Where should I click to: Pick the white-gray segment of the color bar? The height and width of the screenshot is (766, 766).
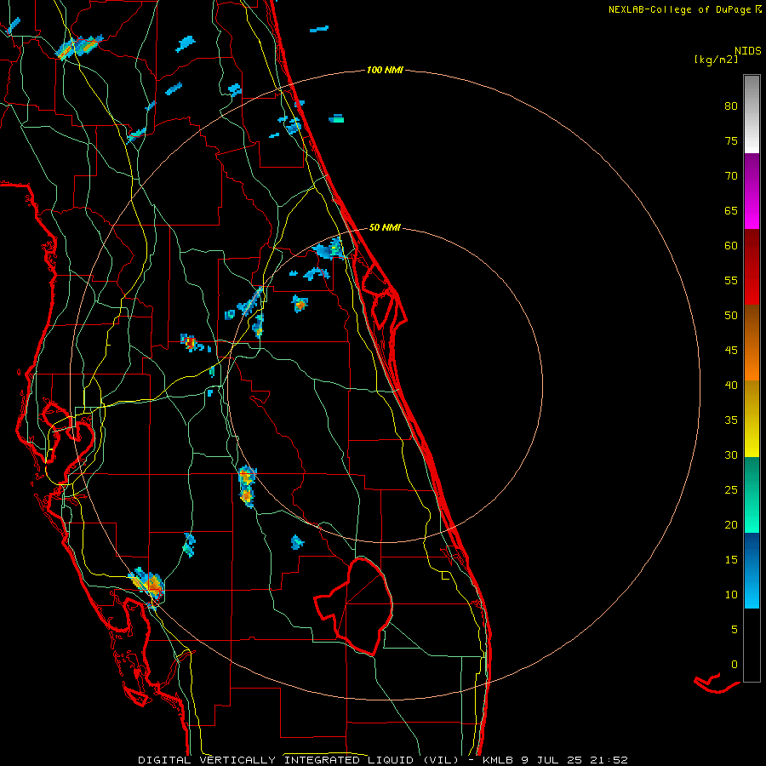pyautogui.click(x=752, y=114)
